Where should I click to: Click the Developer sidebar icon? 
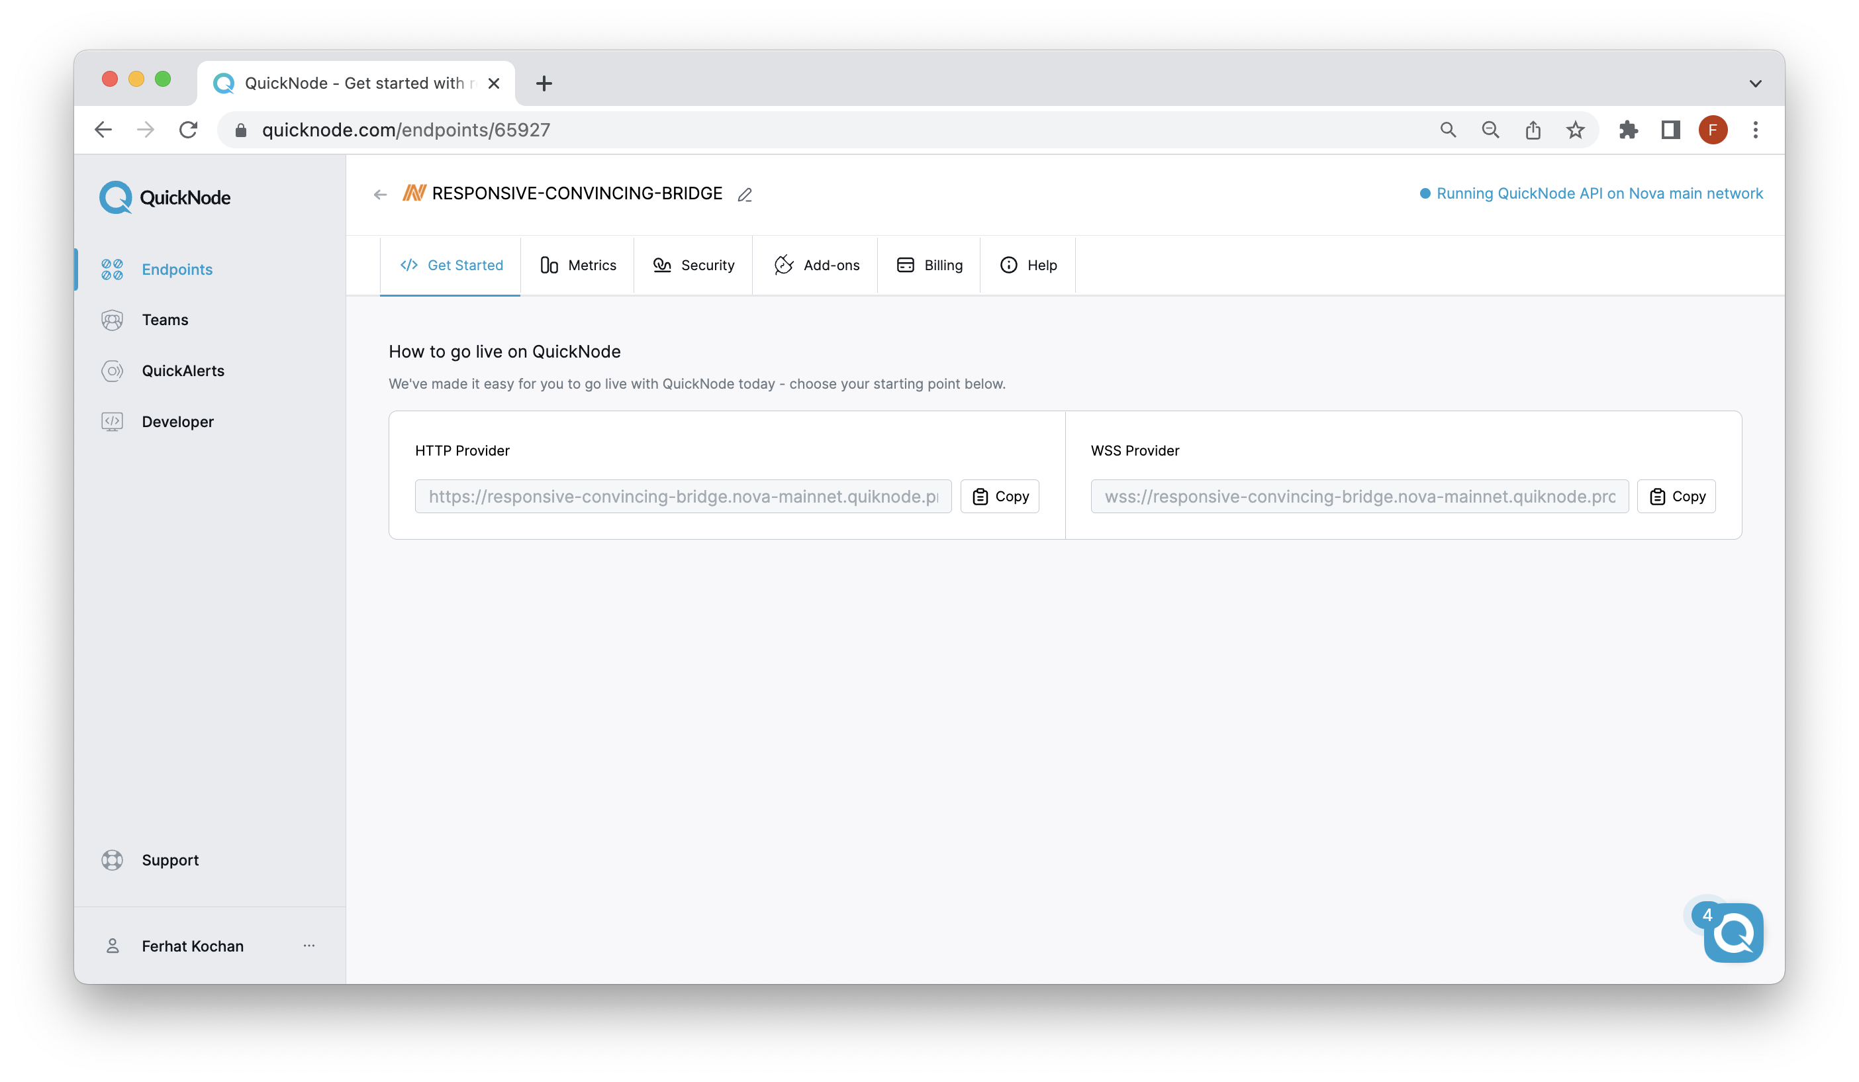coord(112,421)
